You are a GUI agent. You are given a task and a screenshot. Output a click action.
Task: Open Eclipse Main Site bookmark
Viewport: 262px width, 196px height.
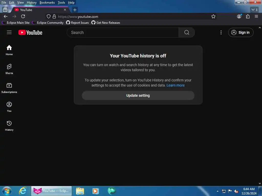tap(16, 23)
